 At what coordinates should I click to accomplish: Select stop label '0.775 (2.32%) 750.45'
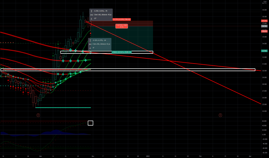pyautogui.click(x=122, y=20)
